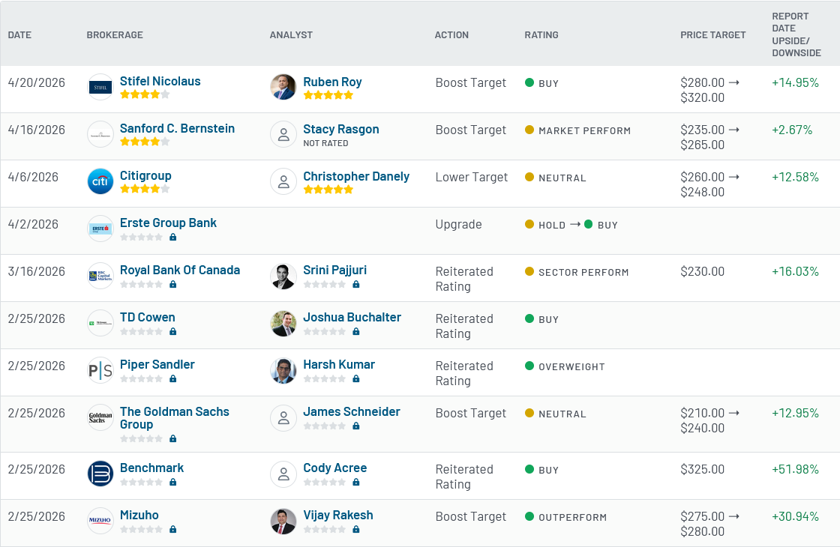Click Ruben Roy's profile photo
Image resolution: width=840 pixels, height=547 pixels.
point(283,87)
